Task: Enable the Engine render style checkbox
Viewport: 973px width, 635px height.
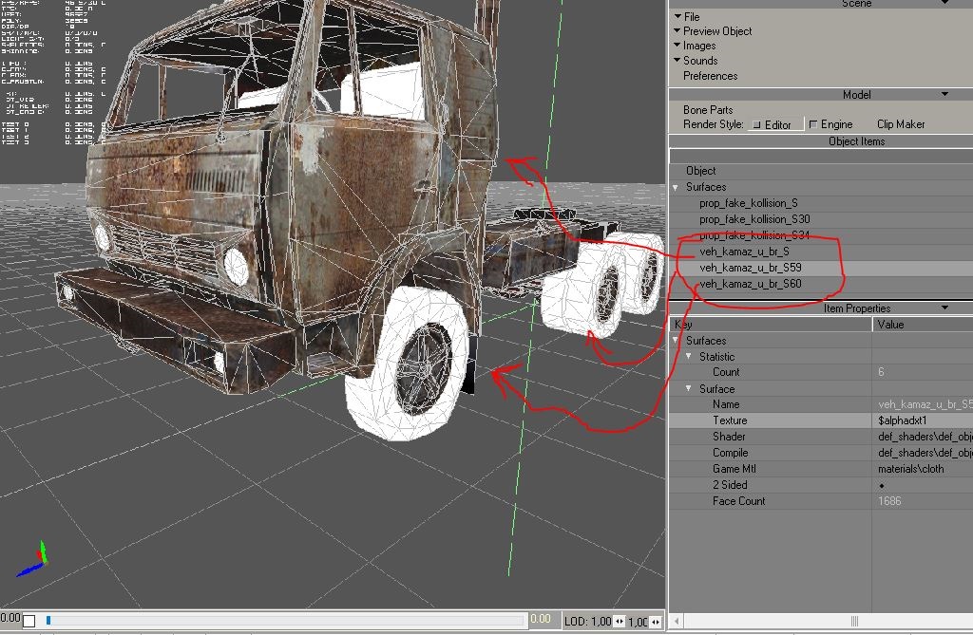Action: point(813,125)
